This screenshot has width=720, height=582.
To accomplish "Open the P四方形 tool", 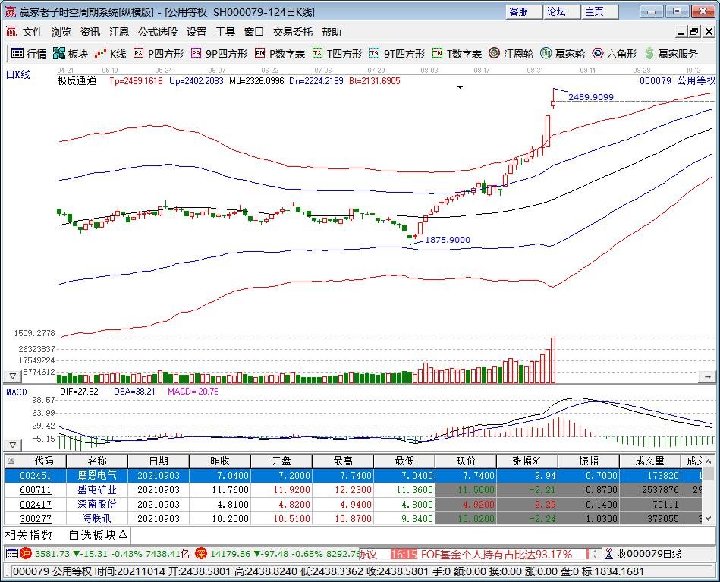I will (x=159, y=54).
